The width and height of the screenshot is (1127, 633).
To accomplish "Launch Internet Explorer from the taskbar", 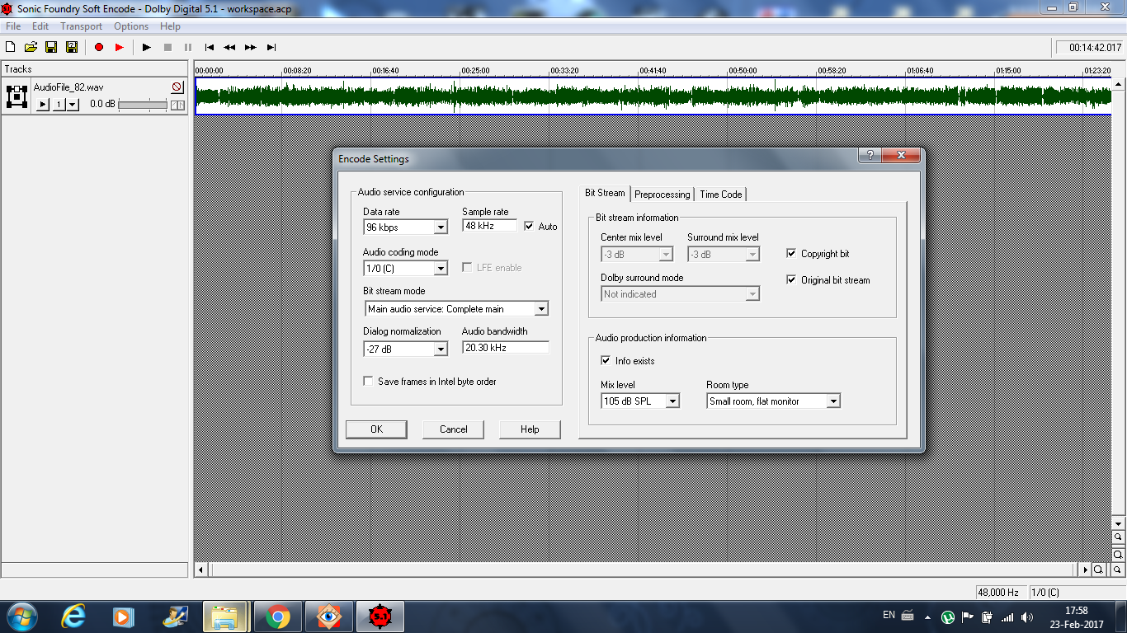I will click(x=73, y=617).
